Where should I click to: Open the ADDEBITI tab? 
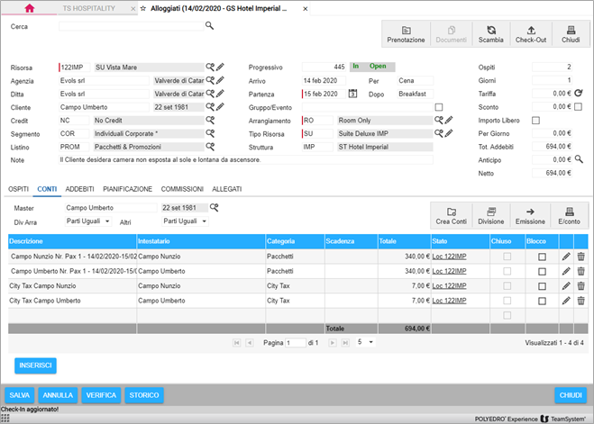pyautogui.click(x=79, y=189)
